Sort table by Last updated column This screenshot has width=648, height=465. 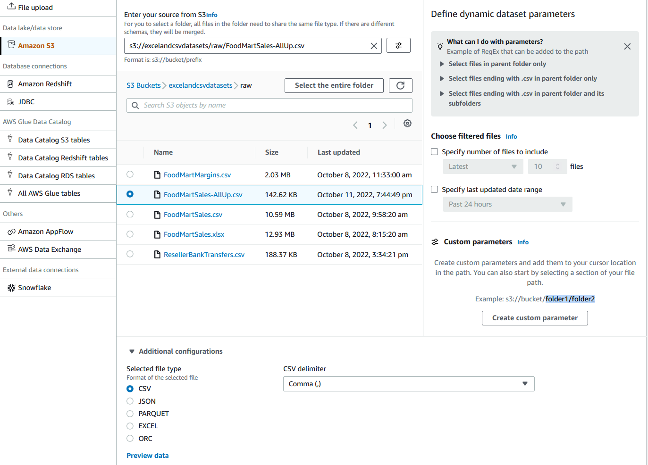click(x=339, y=152)
